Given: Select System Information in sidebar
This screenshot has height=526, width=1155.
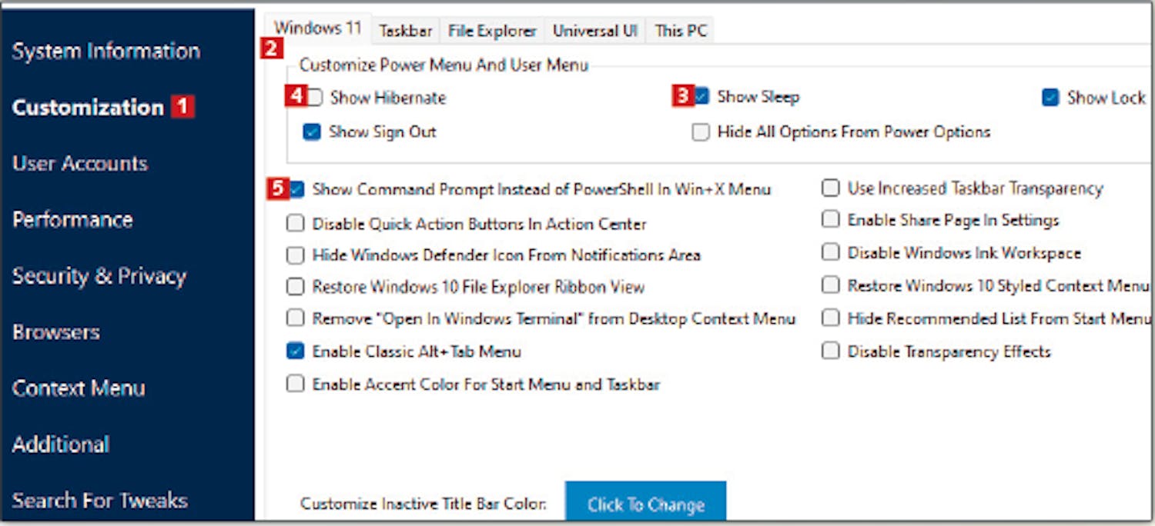Looking at the screenshot, I should [106, 52].
